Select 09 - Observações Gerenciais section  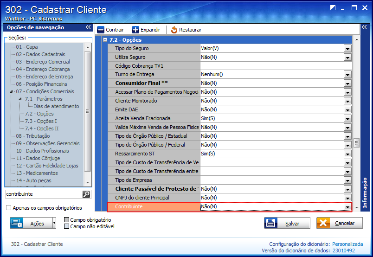click(48, 143)
